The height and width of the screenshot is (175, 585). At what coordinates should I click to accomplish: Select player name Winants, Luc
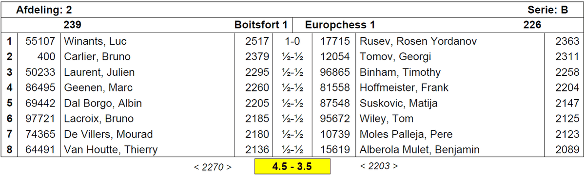95,41
